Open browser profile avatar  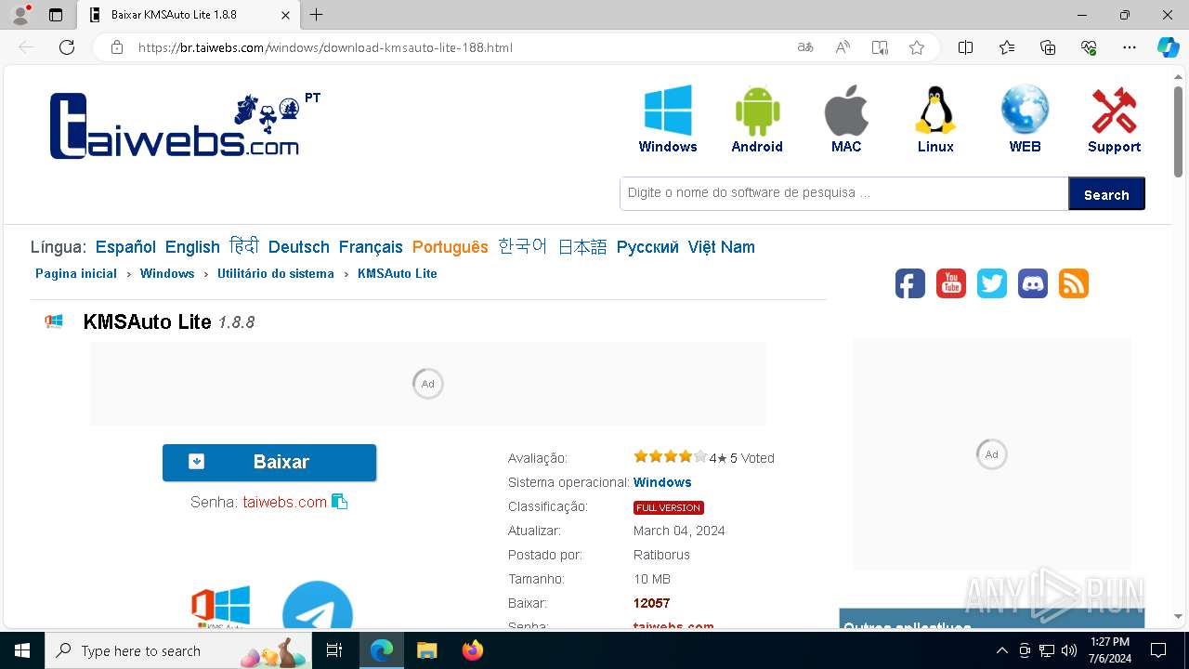pos(20,15)
